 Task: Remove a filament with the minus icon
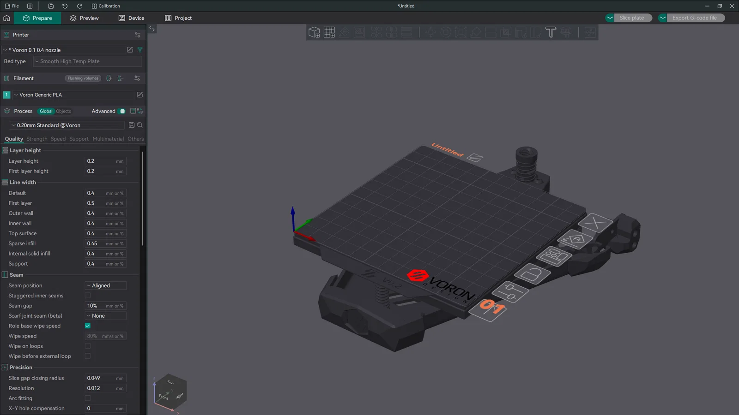pos(121,78)
